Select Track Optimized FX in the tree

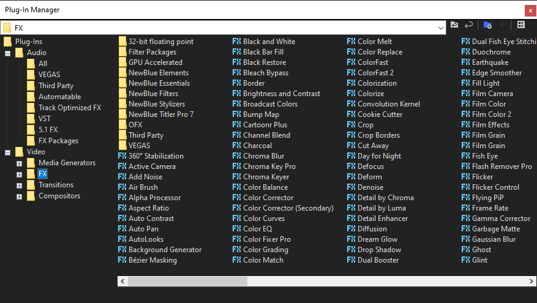click(69, 108)
